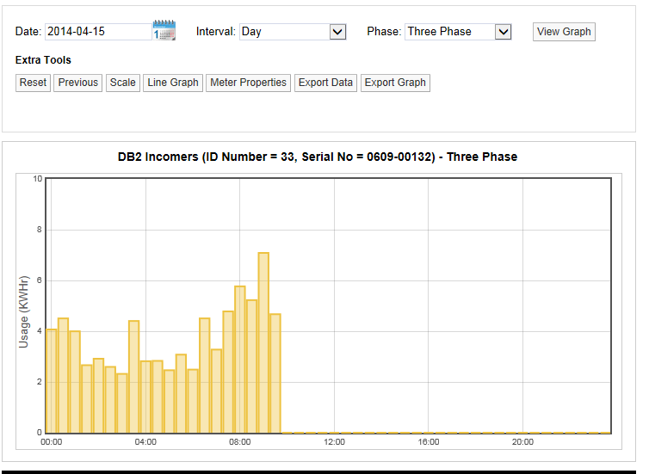
Task: Switch to Line Graph view
Action: point(172,83)
